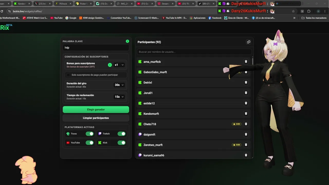Open the 'Todos los marcadores' bookmarks folder
329x185 pixels.
(x=314, y=18)
